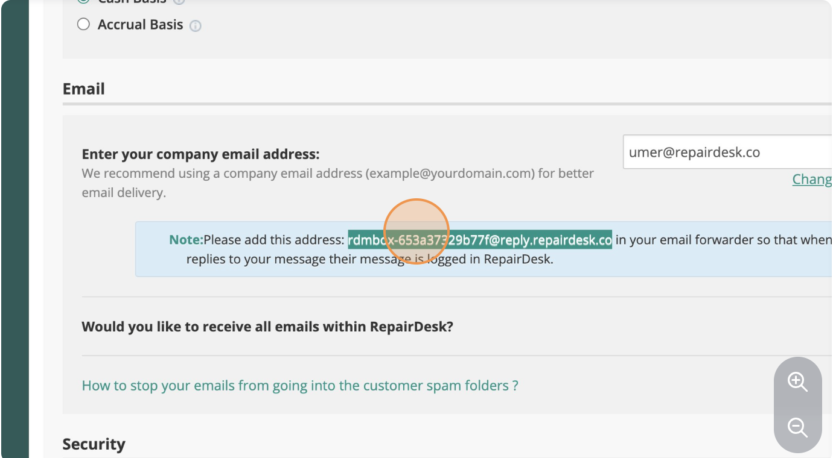Select the Accrual Basis radio button
Image resolution: width=833 pixels, height=458 pixels.
pos(84,25)
